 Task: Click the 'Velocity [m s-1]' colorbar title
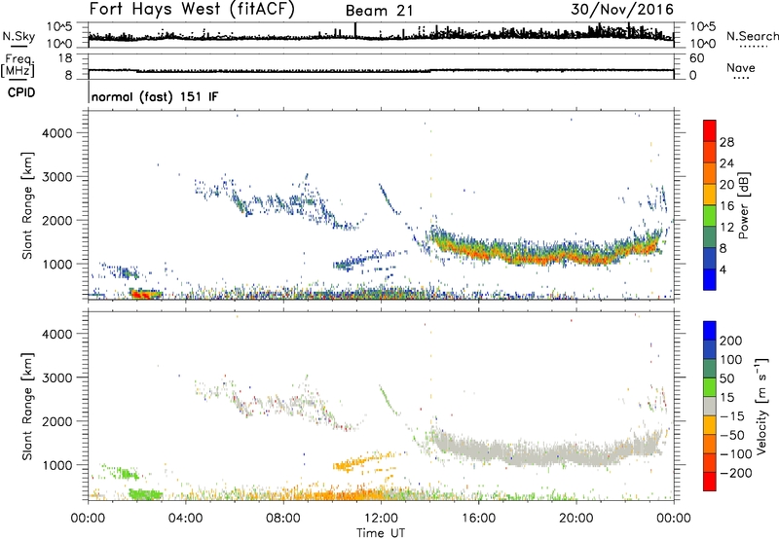(x=762, y=406)
